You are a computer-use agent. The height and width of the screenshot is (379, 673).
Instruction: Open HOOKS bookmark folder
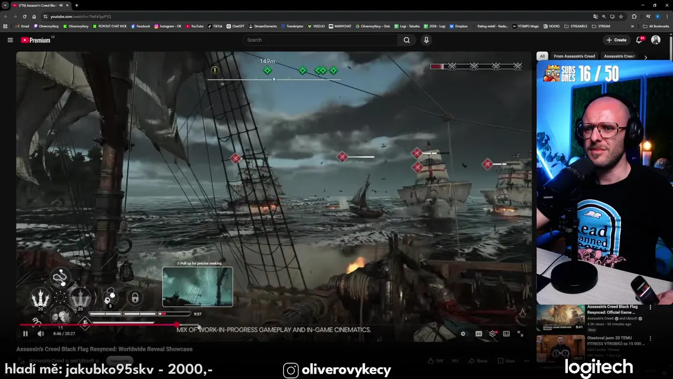click(552, 26)
